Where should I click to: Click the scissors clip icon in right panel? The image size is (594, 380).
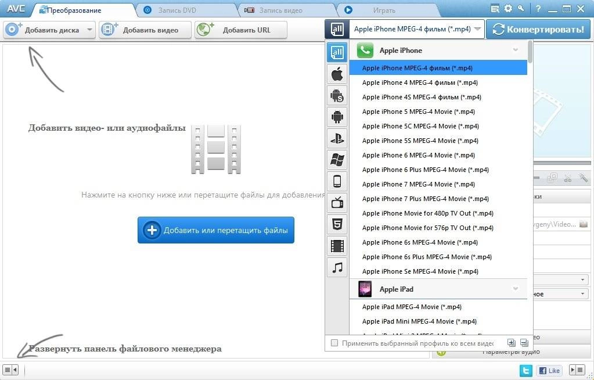tap(567, 178)
